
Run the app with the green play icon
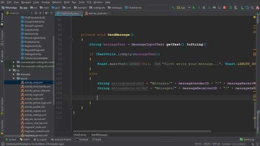[x=194, y=8]
